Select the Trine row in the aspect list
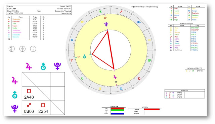The height and width of the screenshot is (124, 215). tap(26, 24)
